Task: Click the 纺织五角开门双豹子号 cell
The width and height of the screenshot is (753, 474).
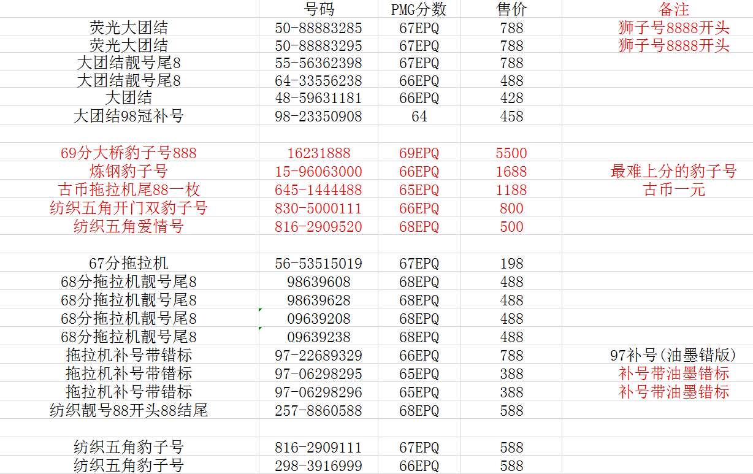Action: (129, 208)
